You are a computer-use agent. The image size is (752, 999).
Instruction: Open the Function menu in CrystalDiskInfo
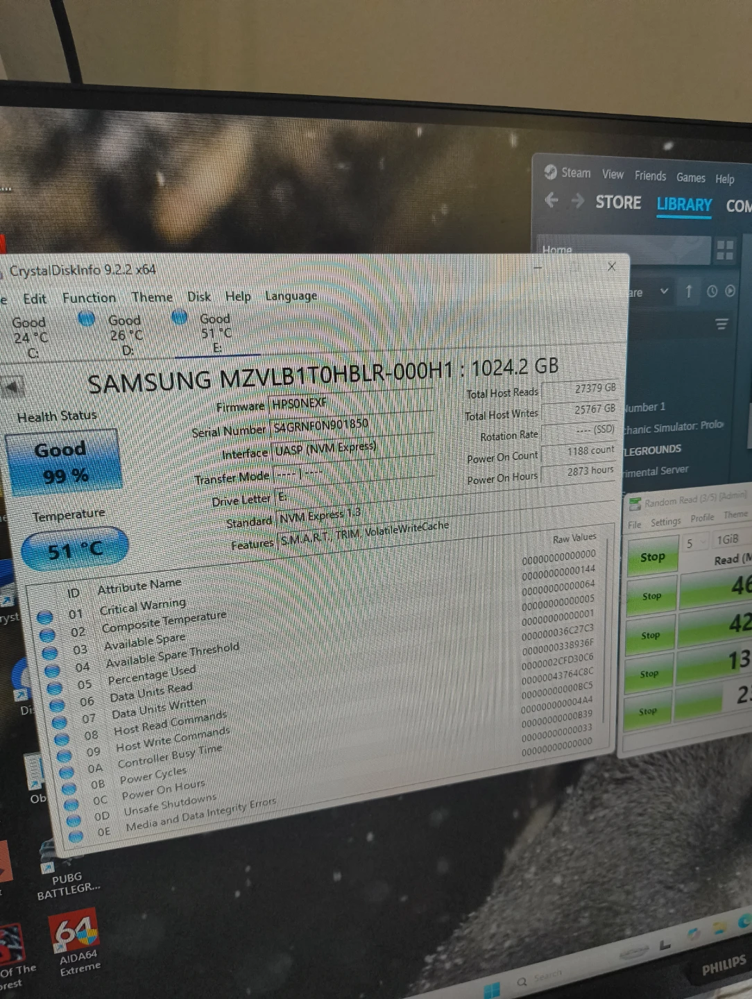pyautogui.click(x=89, y=298)
